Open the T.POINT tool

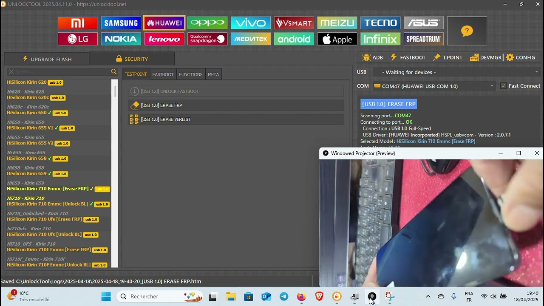[448, 57]
